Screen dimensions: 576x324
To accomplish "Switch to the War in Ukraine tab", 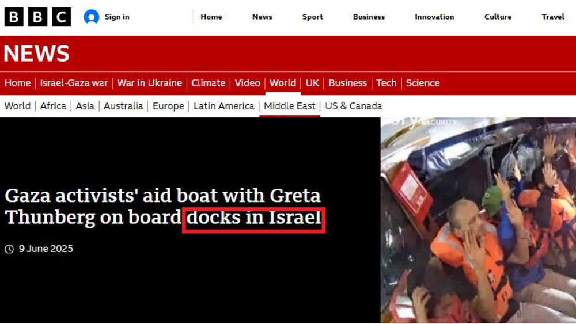I will (x=150, y=83).
